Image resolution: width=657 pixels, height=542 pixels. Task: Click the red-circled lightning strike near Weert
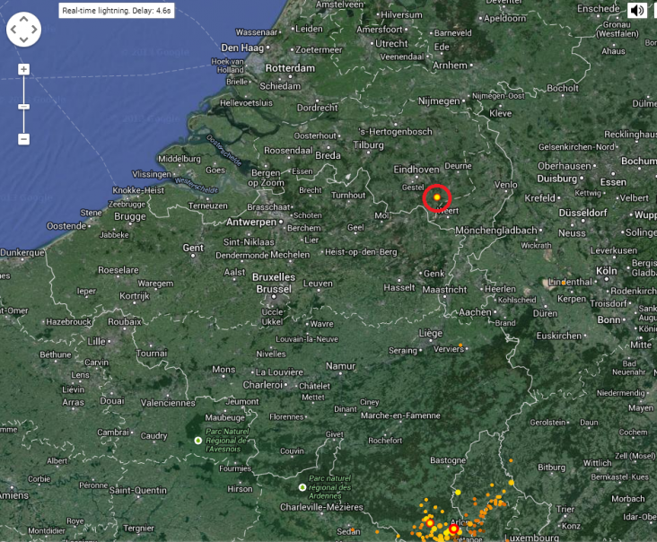coord(436,197)
